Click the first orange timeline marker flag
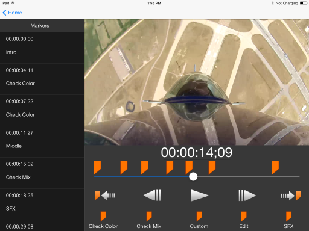Screen dimensions: 309x231 click(x=97, y=167)
